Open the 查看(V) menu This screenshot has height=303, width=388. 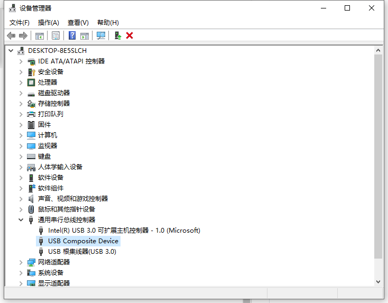(x=78, y=23)
